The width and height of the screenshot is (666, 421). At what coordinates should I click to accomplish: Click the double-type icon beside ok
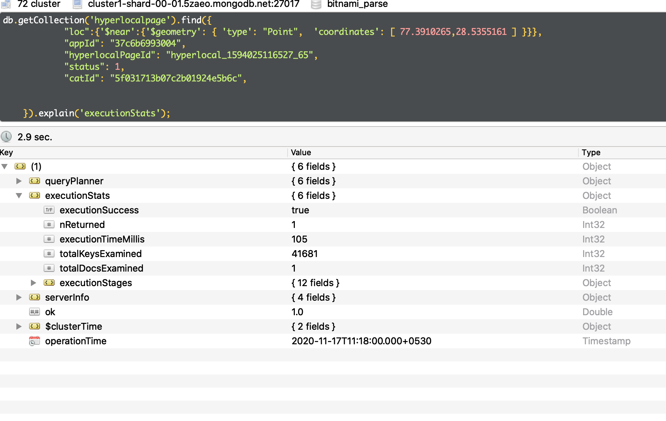(x=35, y=312)
